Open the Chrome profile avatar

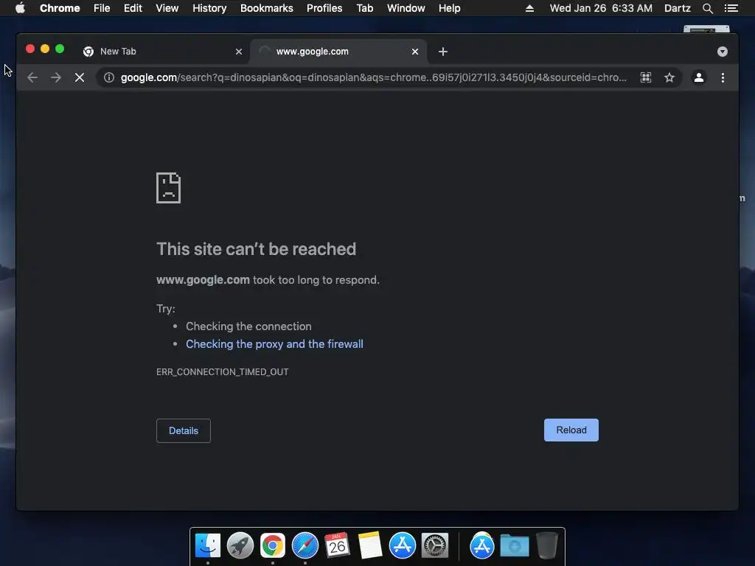point(699,77)
